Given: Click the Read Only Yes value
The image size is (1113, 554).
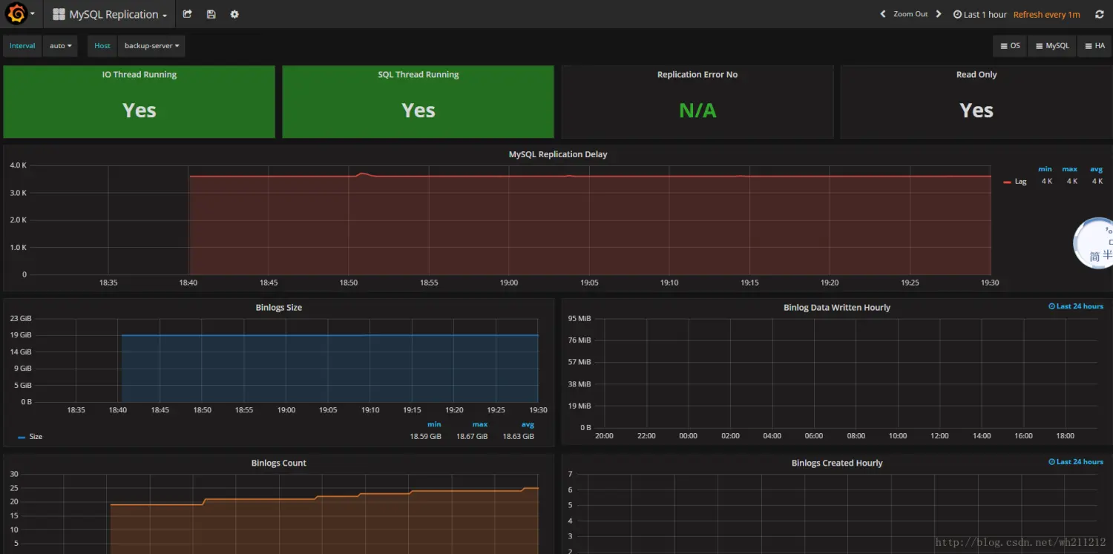Looking at the screenshot, I should point(976,111).
